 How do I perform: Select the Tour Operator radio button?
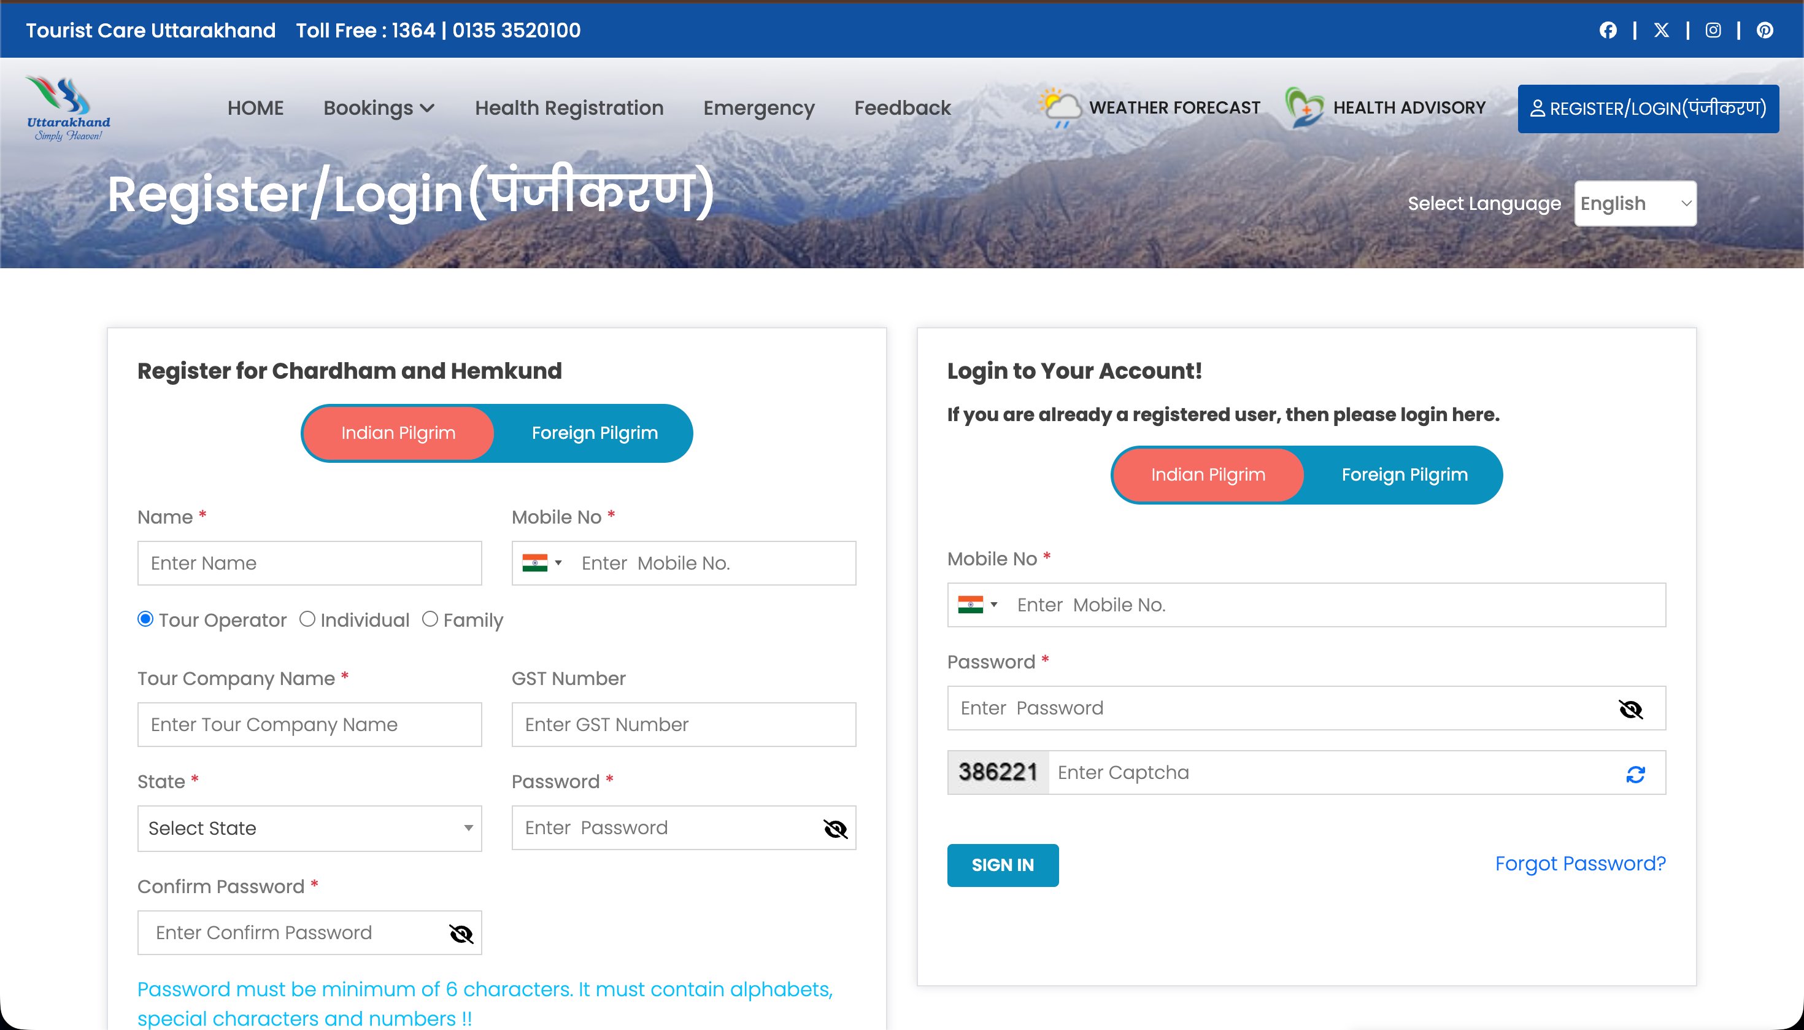145,619
